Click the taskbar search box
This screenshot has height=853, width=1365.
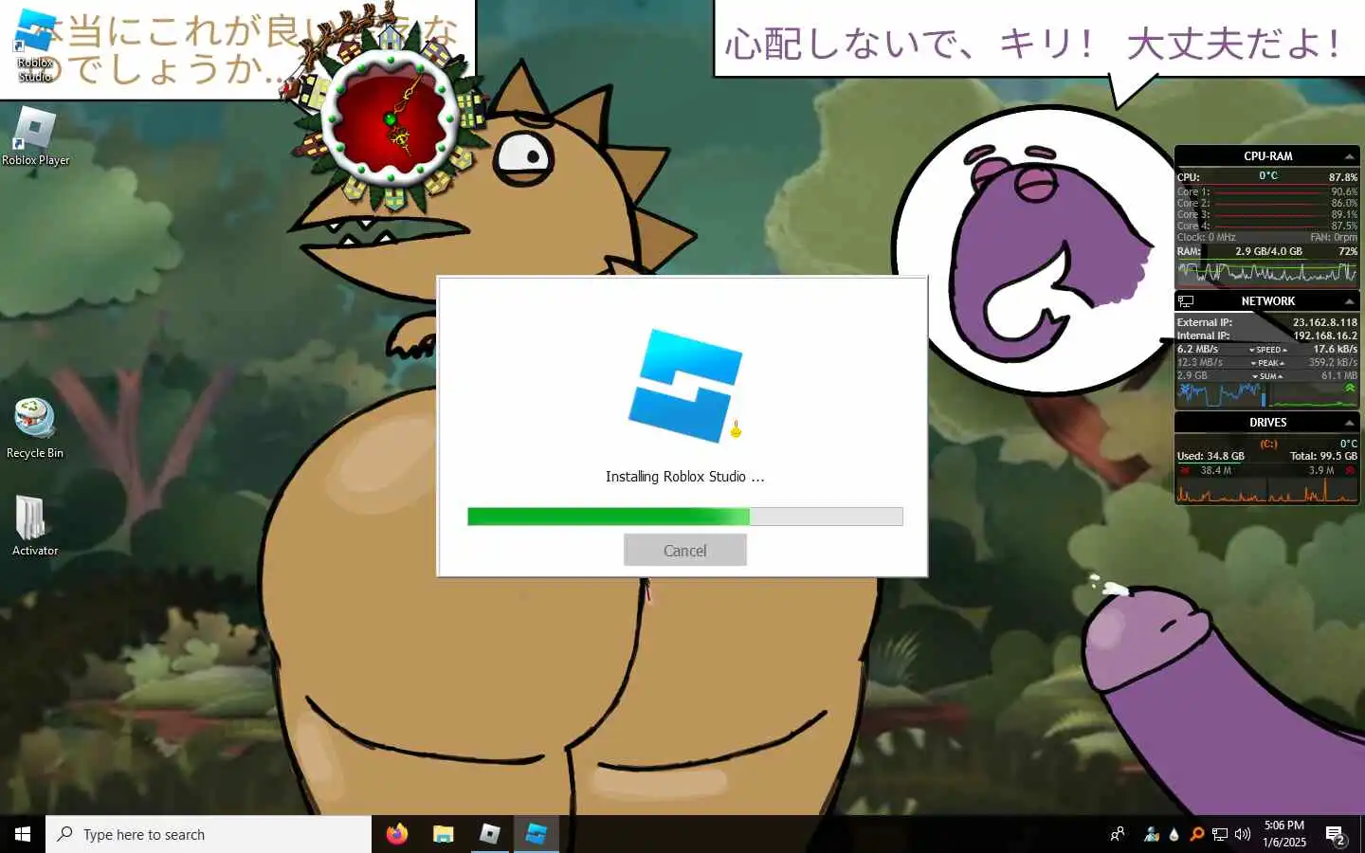tap(209, 834)
